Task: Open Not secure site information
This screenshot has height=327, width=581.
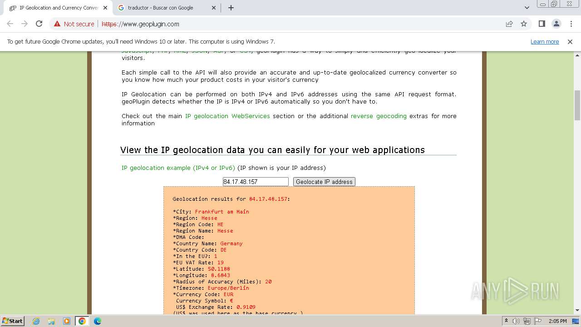Action: [x=74, y=24]
